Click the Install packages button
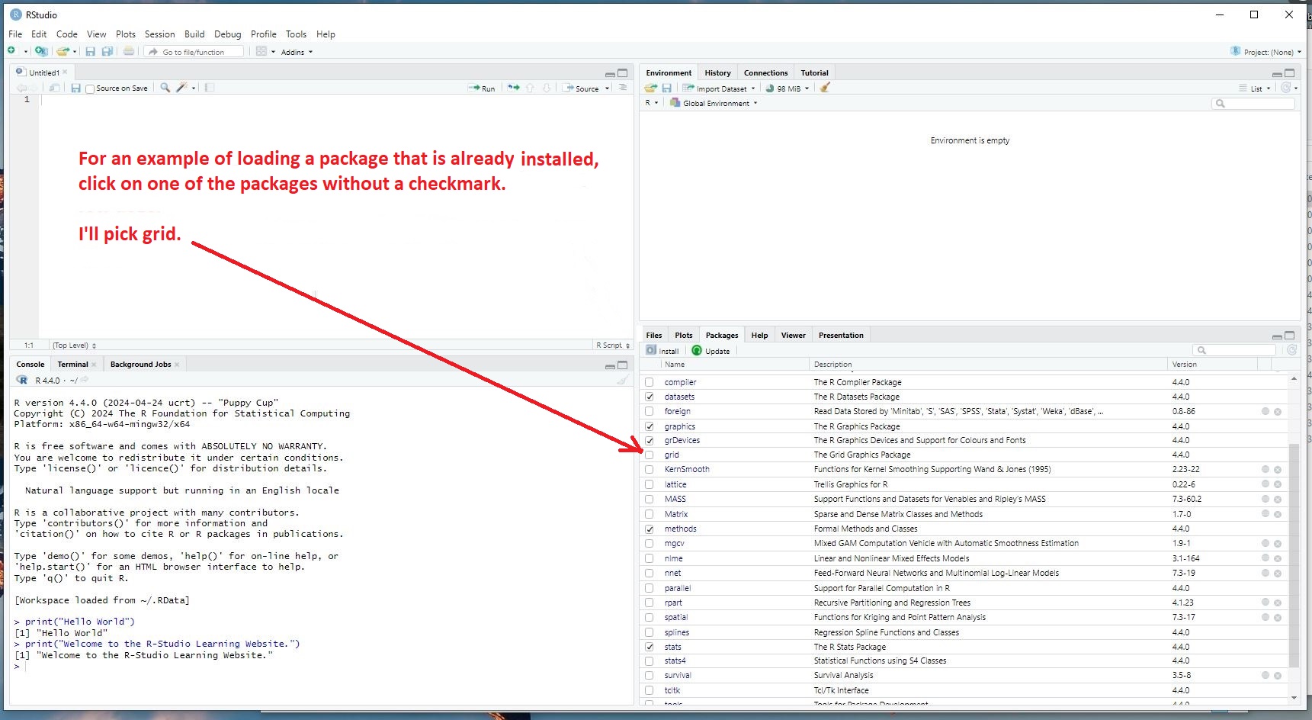Image resolution: width=1312 pixels, height=720 pixels. coord(662,351)
